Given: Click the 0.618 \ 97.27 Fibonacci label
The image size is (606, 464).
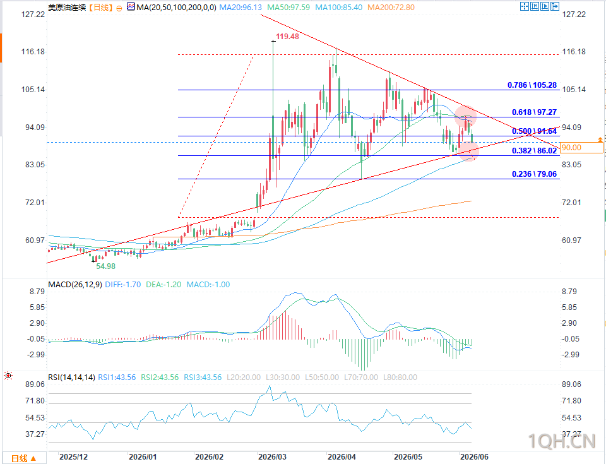Looking at the screenshot, I should pyautogui.click(x=535, y=112).
